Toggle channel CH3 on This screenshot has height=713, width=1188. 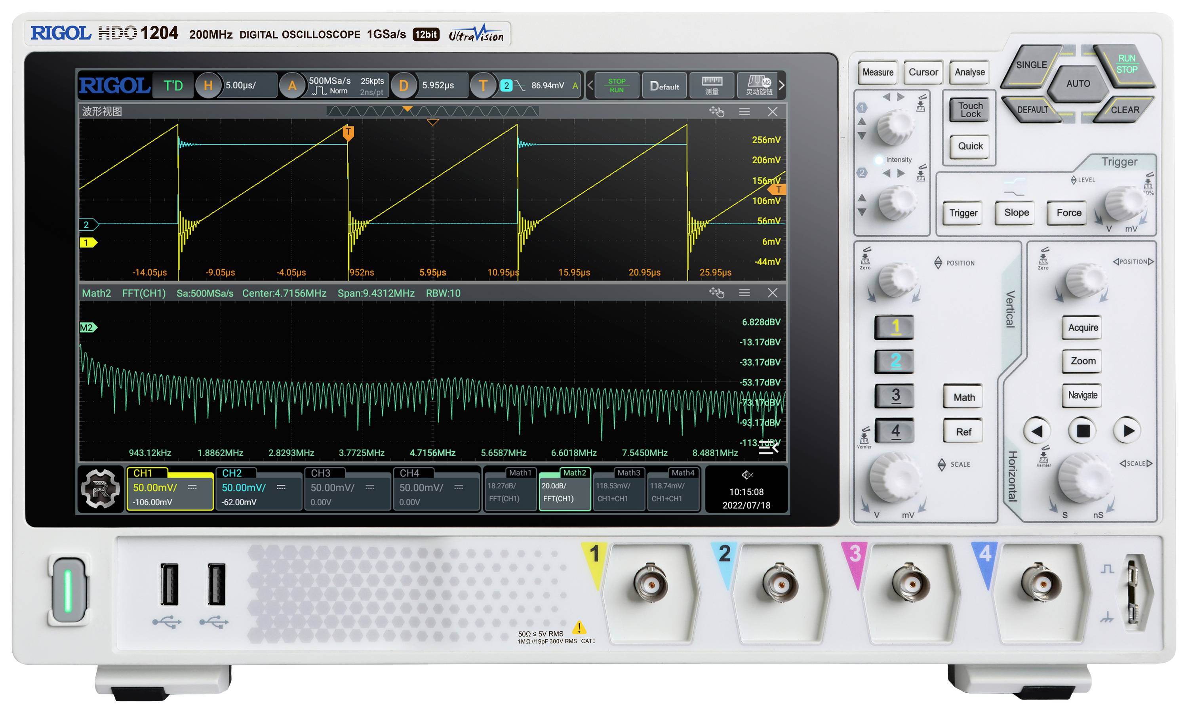pyautogui.click(x=347, y=489)
